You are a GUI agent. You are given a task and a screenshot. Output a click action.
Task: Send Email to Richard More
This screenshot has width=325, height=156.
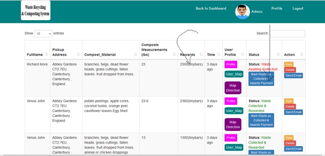[x=293, y=75]
